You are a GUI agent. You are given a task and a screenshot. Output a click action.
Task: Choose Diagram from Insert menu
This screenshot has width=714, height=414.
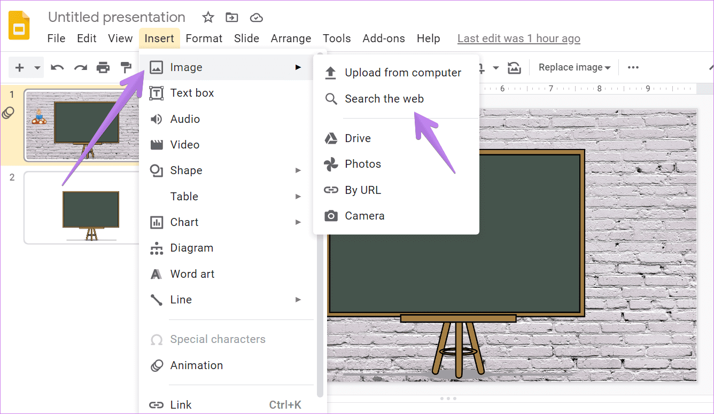pyautogui.click(x=226, y=248)
